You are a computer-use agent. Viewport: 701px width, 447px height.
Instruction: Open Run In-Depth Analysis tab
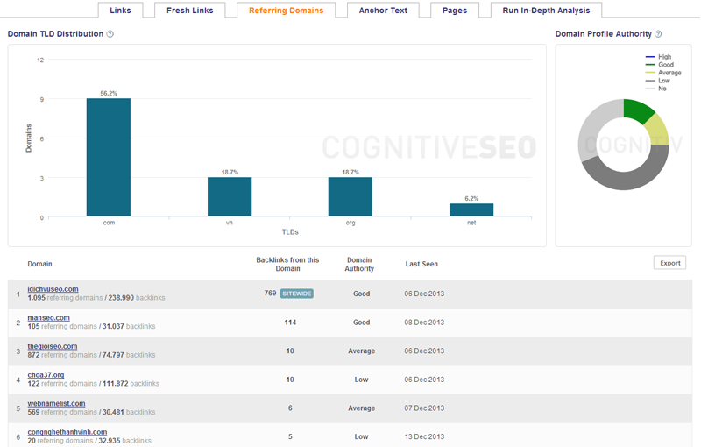546,11
